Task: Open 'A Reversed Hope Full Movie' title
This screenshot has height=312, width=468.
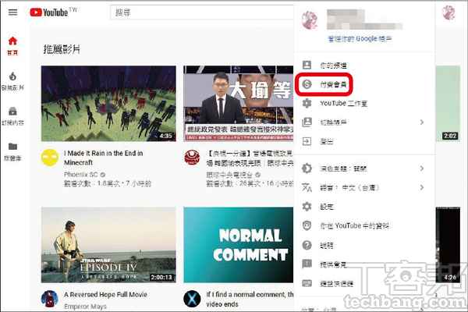Action: pos(105,294)
